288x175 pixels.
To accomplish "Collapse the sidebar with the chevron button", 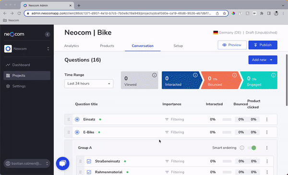I will [48, 35].
